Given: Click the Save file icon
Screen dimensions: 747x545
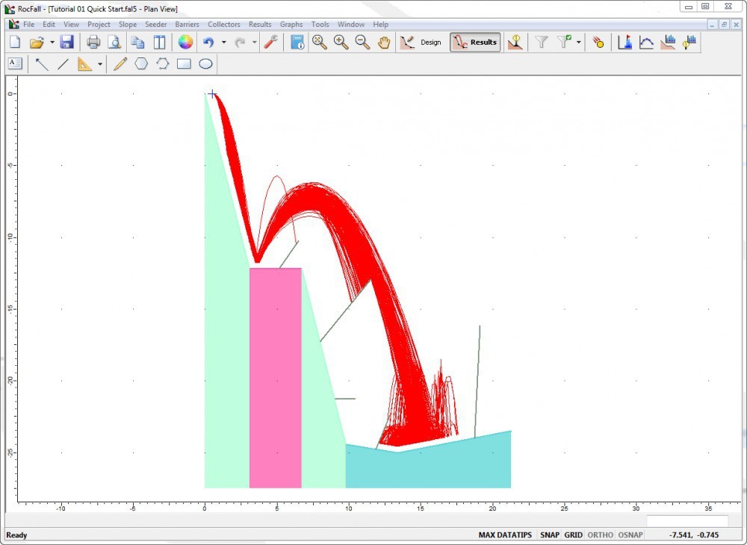Looking at the screenshot, I should 66,43.
